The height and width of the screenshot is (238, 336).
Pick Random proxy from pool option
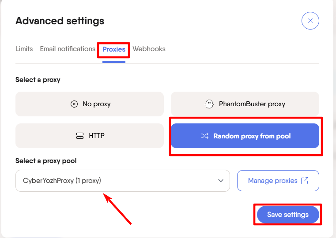coord(245,136)
